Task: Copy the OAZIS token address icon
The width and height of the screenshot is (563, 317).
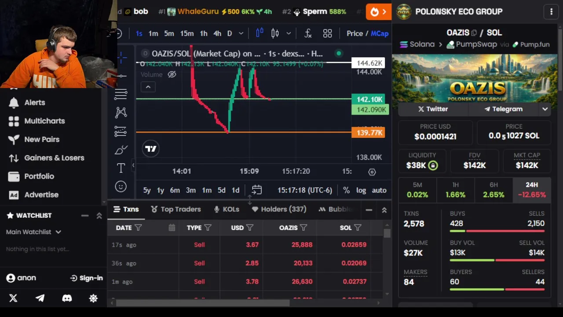Action: (x=474, y=33)
